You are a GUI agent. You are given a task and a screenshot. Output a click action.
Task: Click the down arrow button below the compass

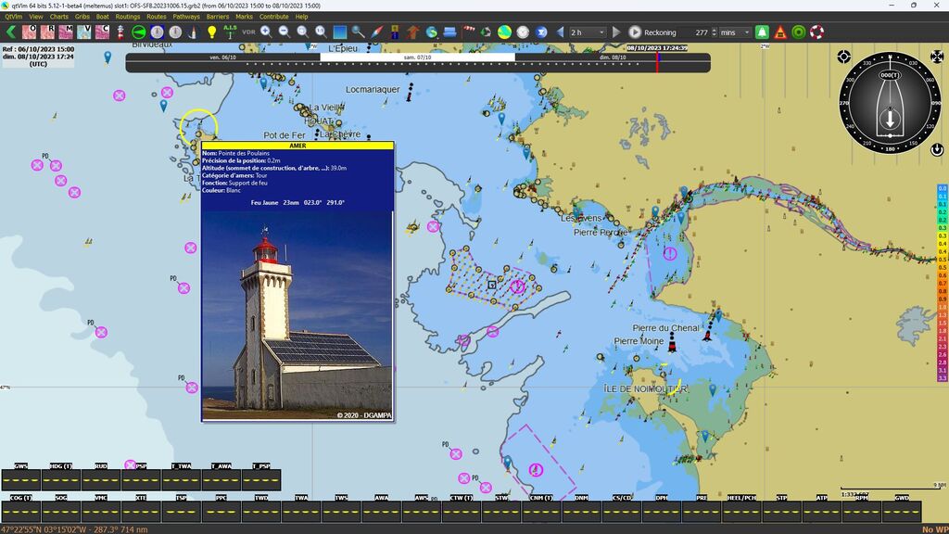pos(936,149)
